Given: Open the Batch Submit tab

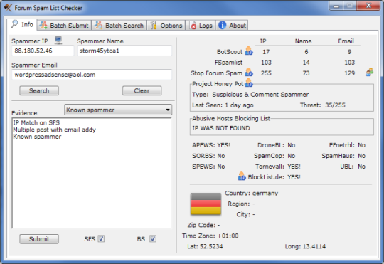Looking at the screenshot, I should click(x=64, y=26).
